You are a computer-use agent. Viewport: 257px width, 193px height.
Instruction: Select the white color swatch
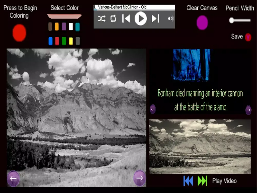pos(71,27)
